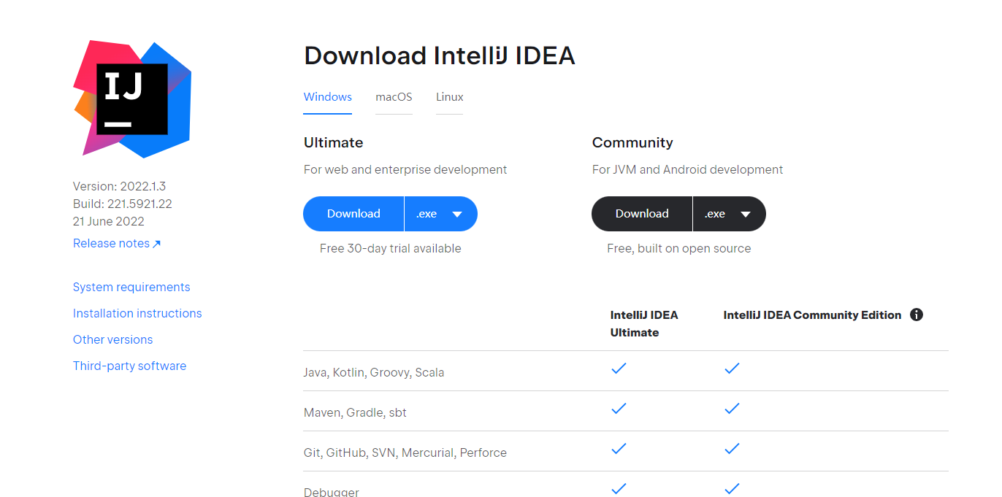Switch to the Linux tab

tap(449, 97)
